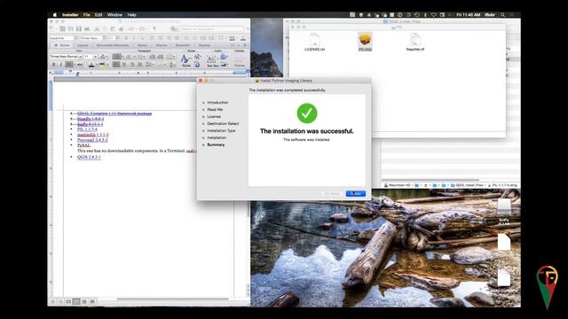Select Introduction step in installer sidebar
Screen dimensions: 568x319
click(x=217, y=103)
